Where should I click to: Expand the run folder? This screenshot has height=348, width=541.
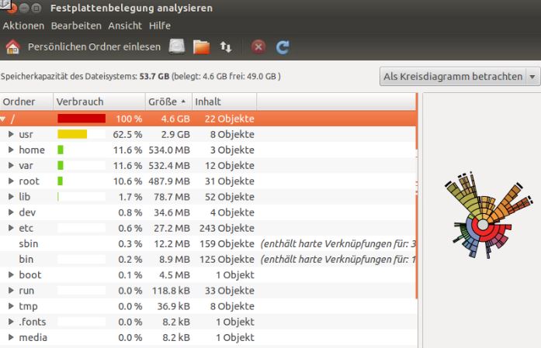tap(11, 291)
